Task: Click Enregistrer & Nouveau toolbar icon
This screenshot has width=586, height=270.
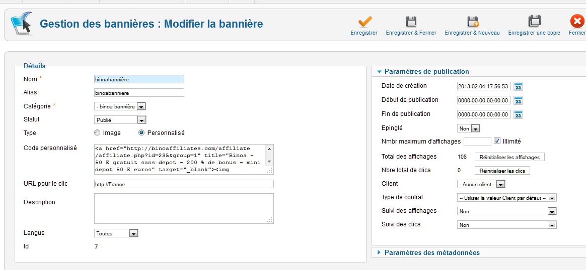Action: [x=472, y=22]
